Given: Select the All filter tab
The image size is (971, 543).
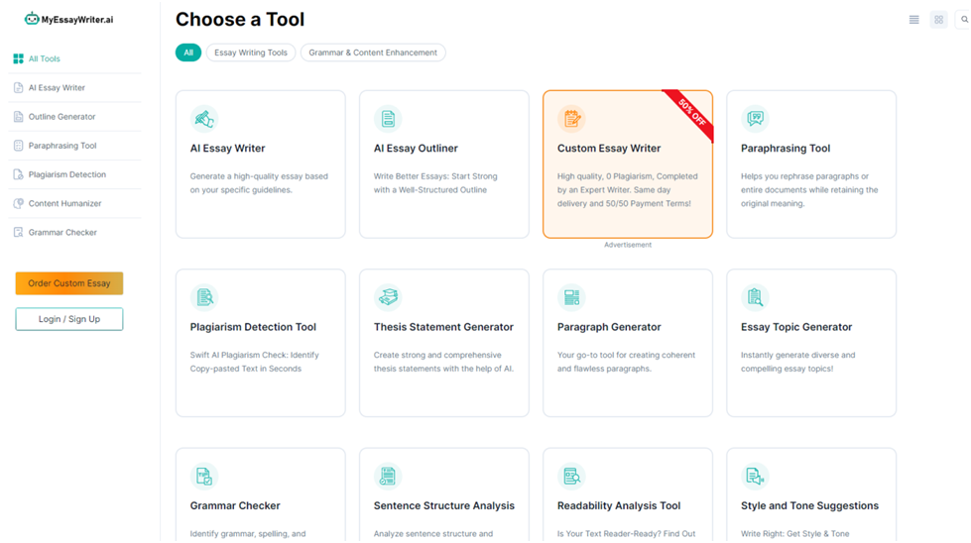Looking at the screenshot, I should 188,53.
